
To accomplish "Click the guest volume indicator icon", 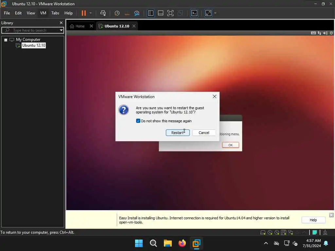I will point(325,33).
